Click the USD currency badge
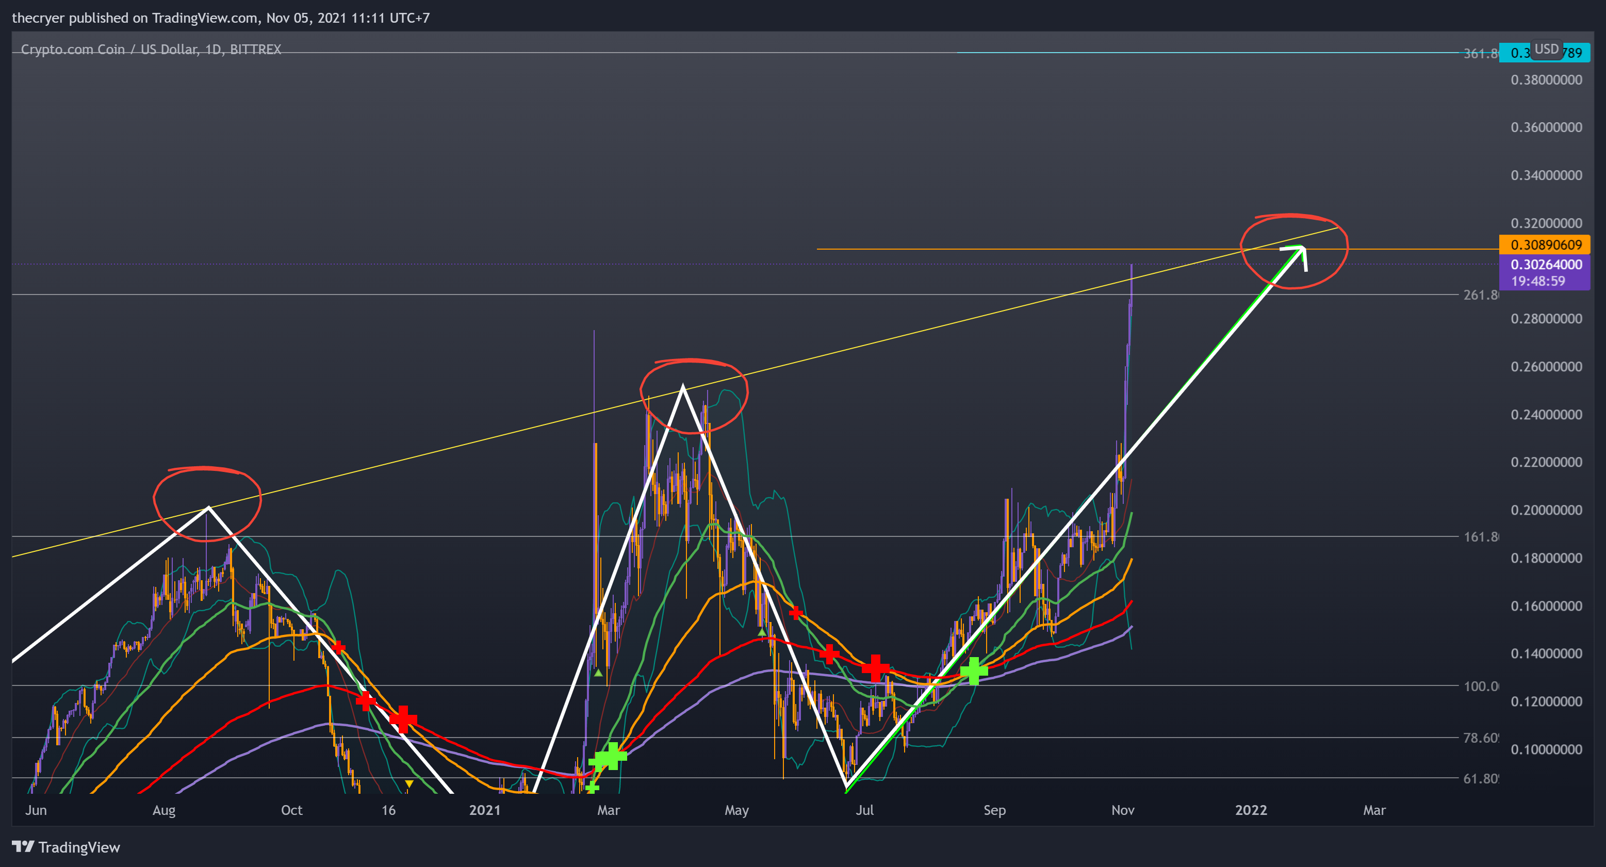1606x867 pixels. pyautogui.click(x=1546, y=49)
